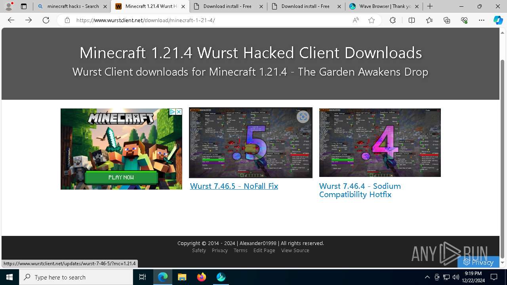Close the minecraft hacks Search tab
This screenshot has height=285, width=507.
105,6
